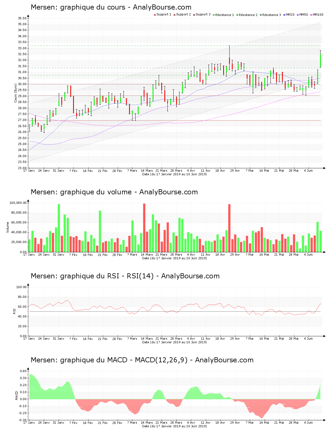
Task: Click the tallest red volume bar at 14 Mars
Action: [144, 228]
